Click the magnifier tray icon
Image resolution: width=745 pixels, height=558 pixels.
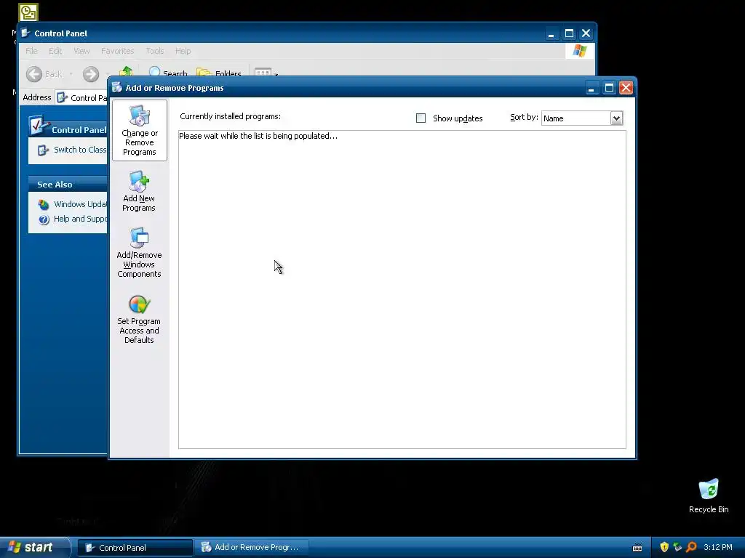point(691,548)
